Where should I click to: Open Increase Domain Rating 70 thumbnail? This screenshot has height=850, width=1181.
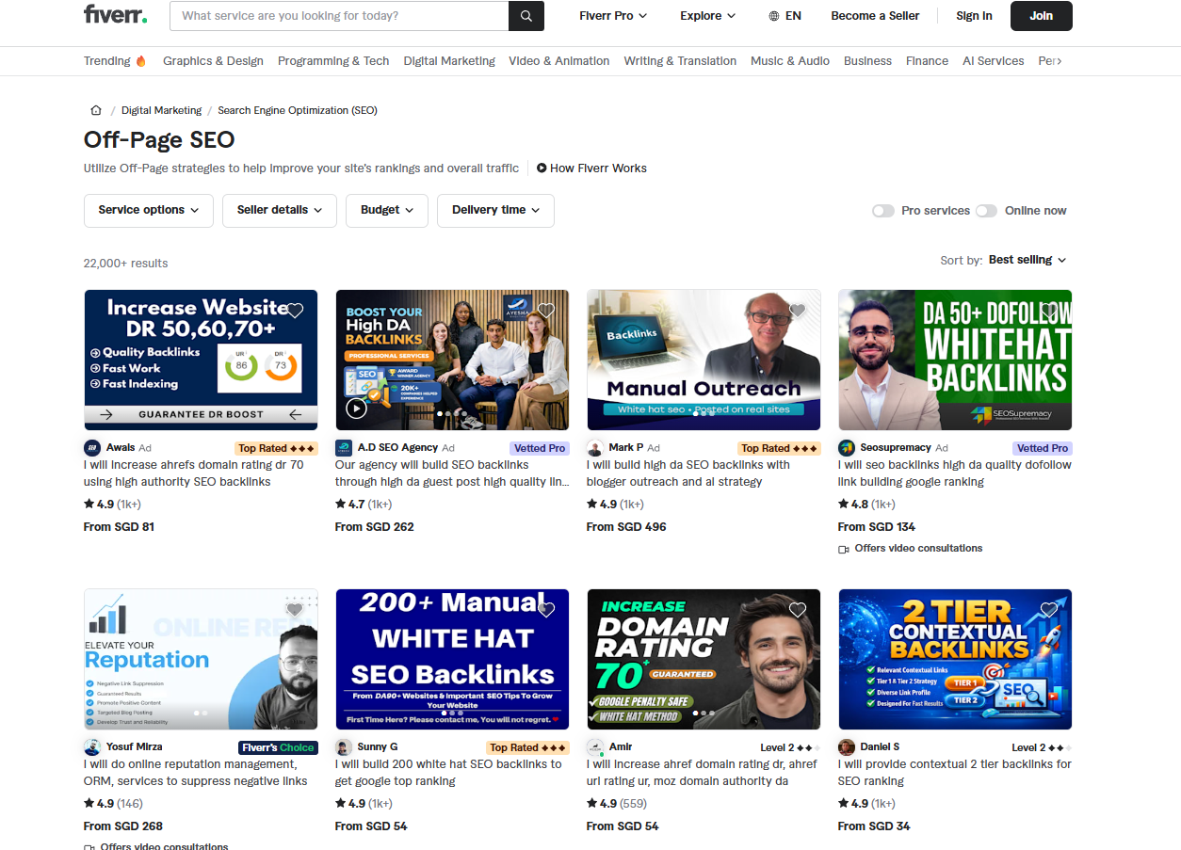point(704,659)
